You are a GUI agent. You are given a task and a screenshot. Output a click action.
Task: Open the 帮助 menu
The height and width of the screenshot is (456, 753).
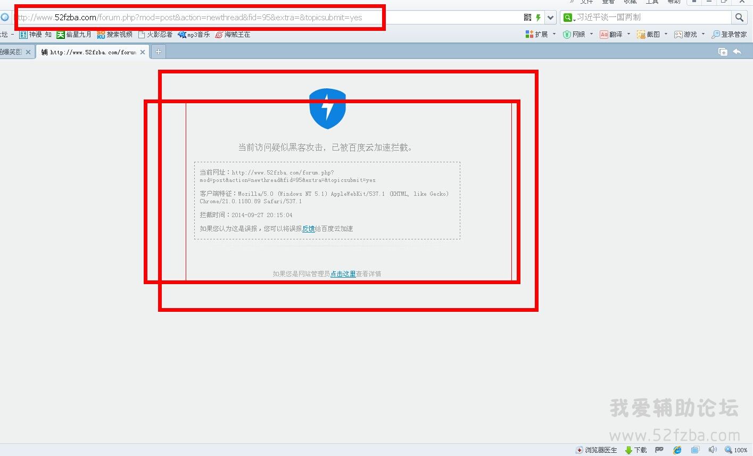click(x=674, y=2)
